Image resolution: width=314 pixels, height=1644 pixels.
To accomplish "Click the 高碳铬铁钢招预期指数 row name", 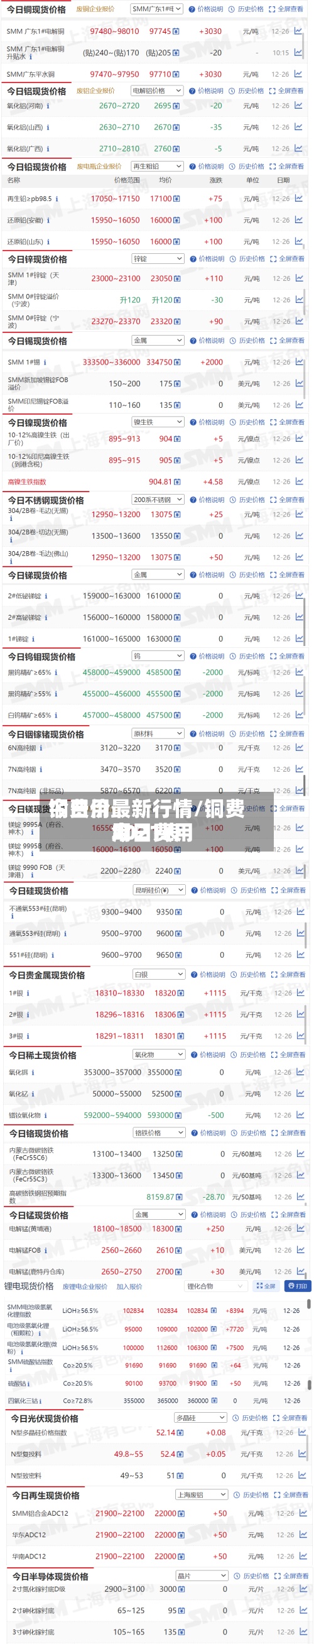I will pyautogui.click(x=38, y=1197).
